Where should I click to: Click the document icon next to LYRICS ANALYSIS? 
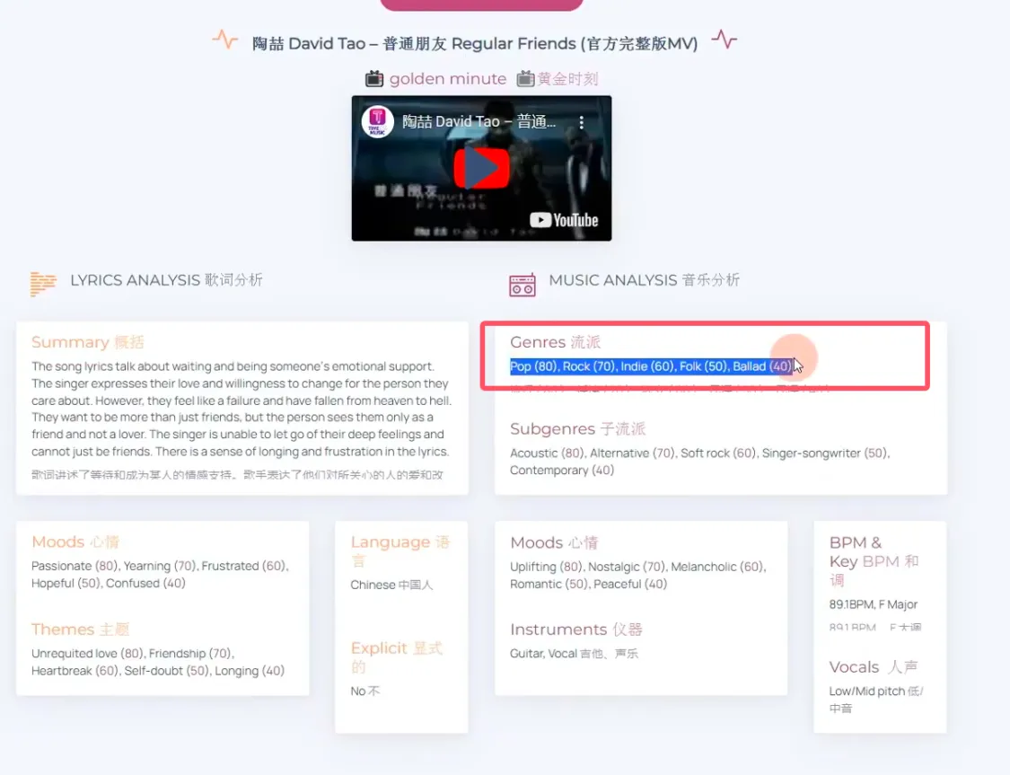(42, 284)
